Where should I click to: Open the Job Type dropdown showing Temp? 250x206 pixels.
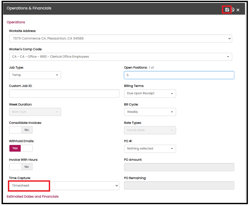click(x=35, y=75)
